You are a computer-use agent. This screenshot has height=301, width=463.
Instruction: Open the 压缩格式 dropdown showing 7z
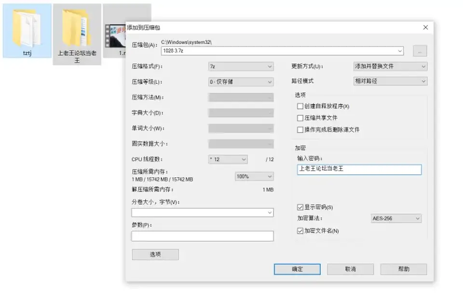pyautogui.click(x=241, y=66)
